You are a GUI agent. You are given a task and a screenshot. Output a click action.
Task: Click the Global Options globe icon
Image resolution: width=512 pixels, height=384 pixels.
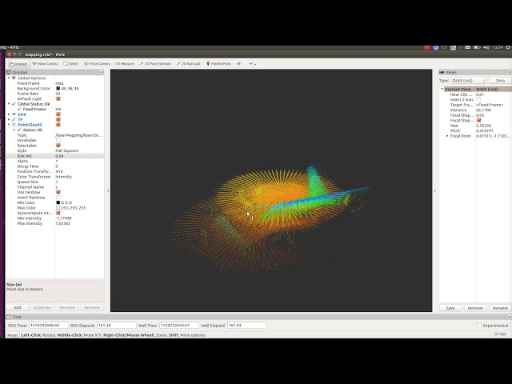(14, 78)
